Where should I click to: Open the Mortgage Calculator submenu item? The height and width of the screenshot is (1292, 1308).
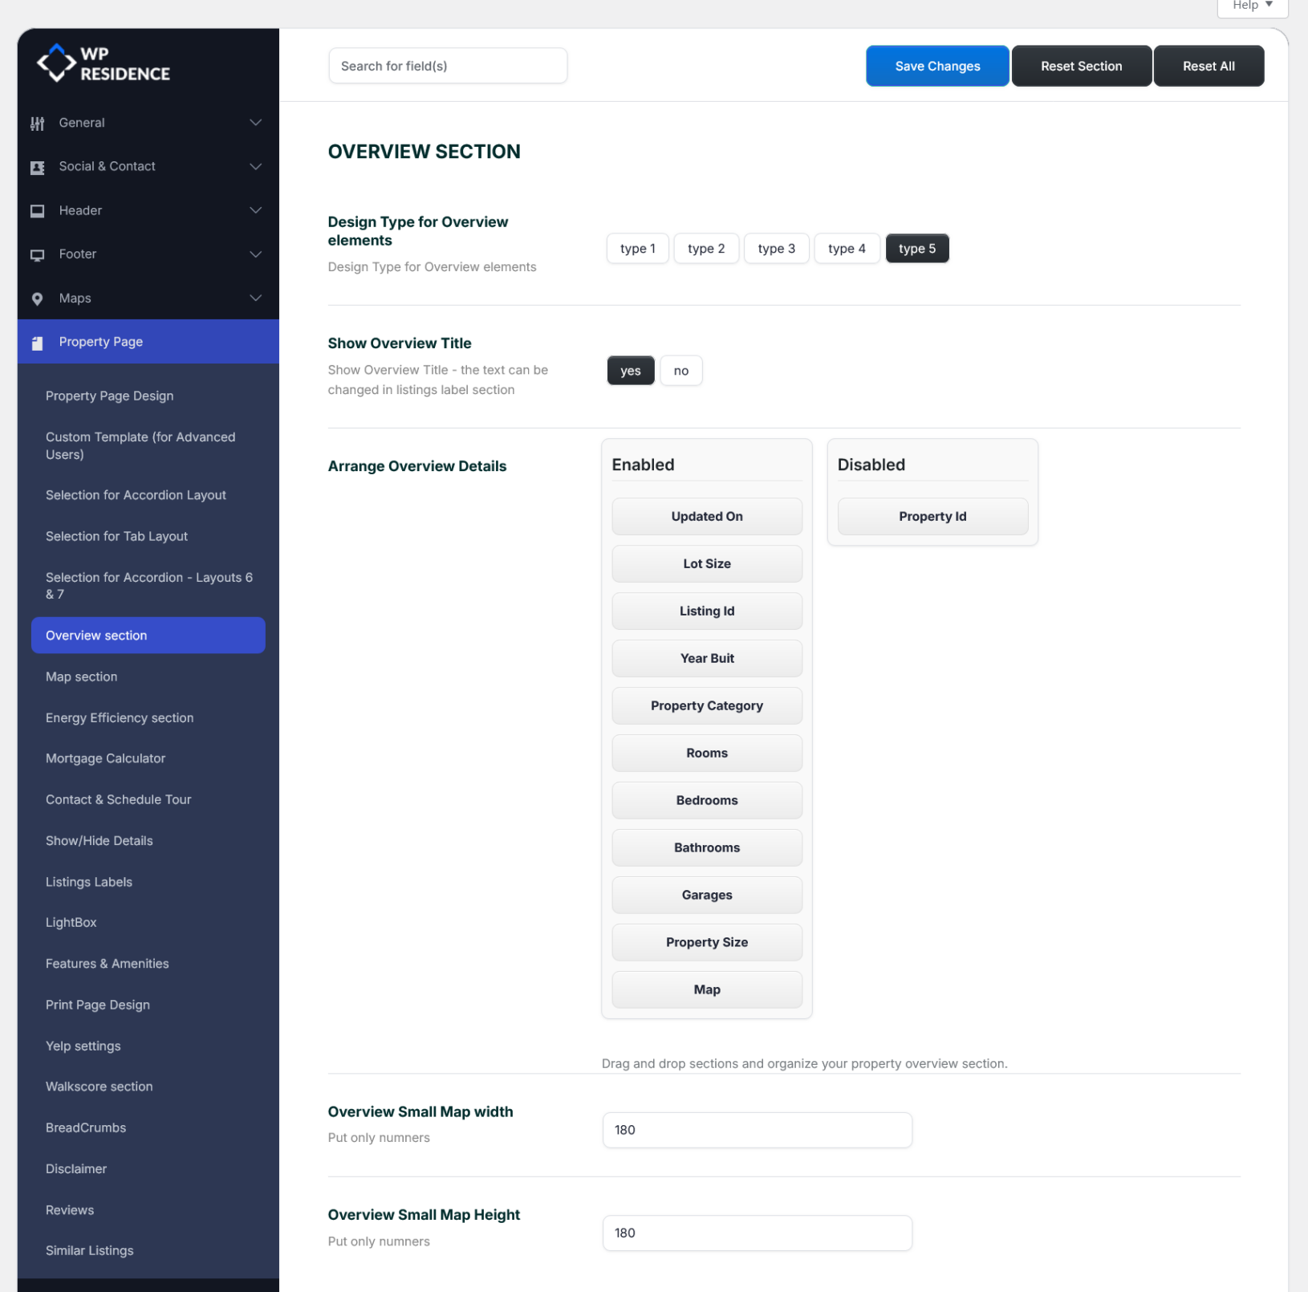[x=105, y=758]
